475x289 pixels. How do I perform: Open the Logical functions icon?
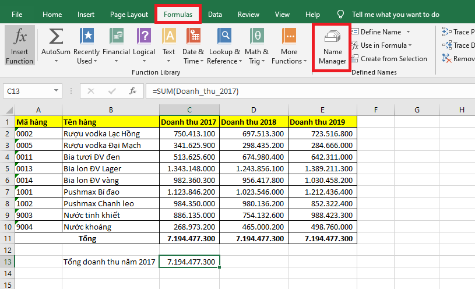[x=144, y=37]
